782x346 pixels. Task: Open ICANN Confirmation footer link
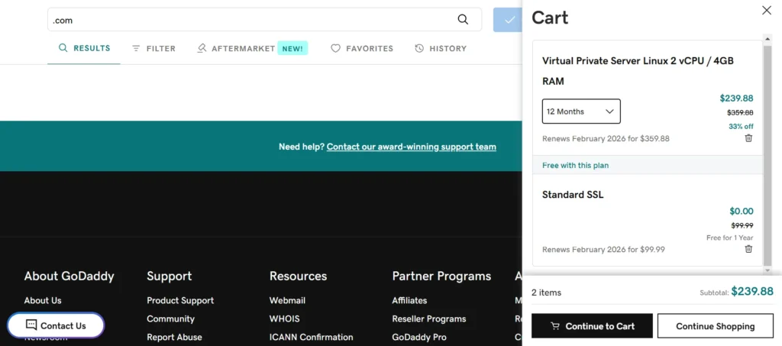[312, 337]
